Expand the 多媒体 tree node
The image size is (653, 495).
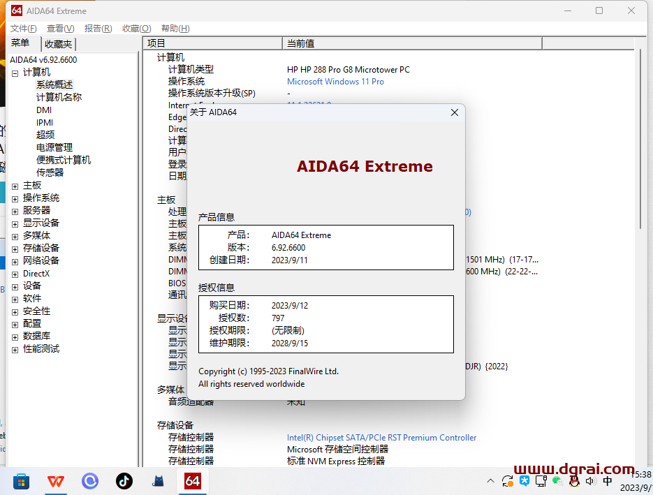[15, 237]
